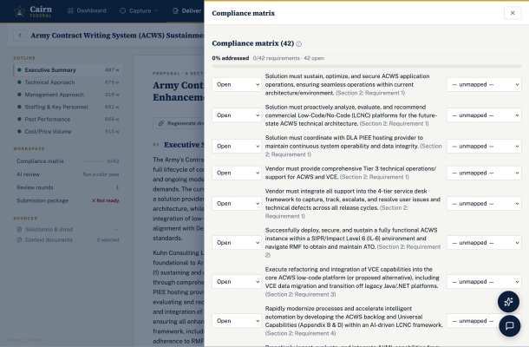
Task: Open status dropdown for SIPR/Impact Level 6 requirement
Action: coord(237,243)
